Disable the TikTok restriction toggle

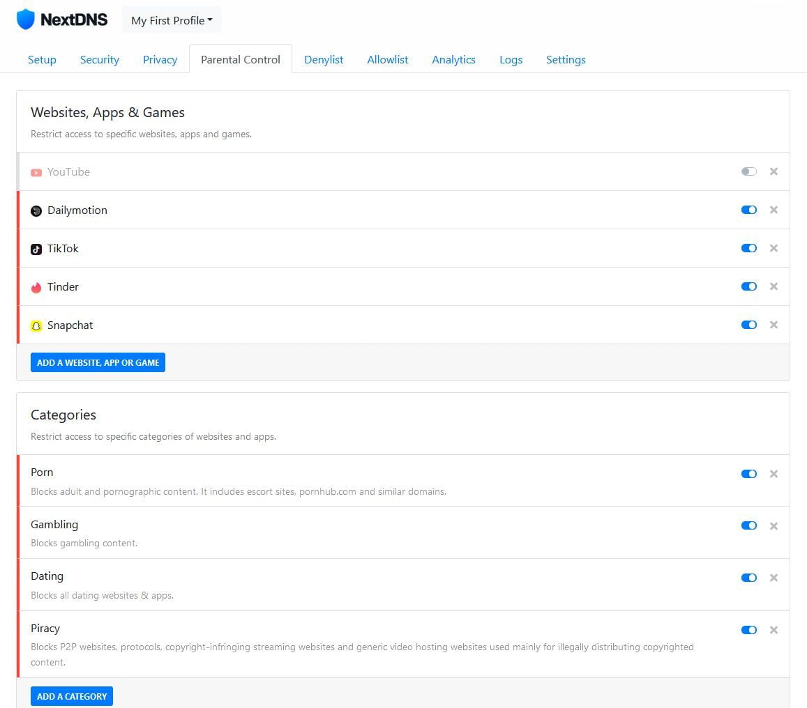(748, 248)
